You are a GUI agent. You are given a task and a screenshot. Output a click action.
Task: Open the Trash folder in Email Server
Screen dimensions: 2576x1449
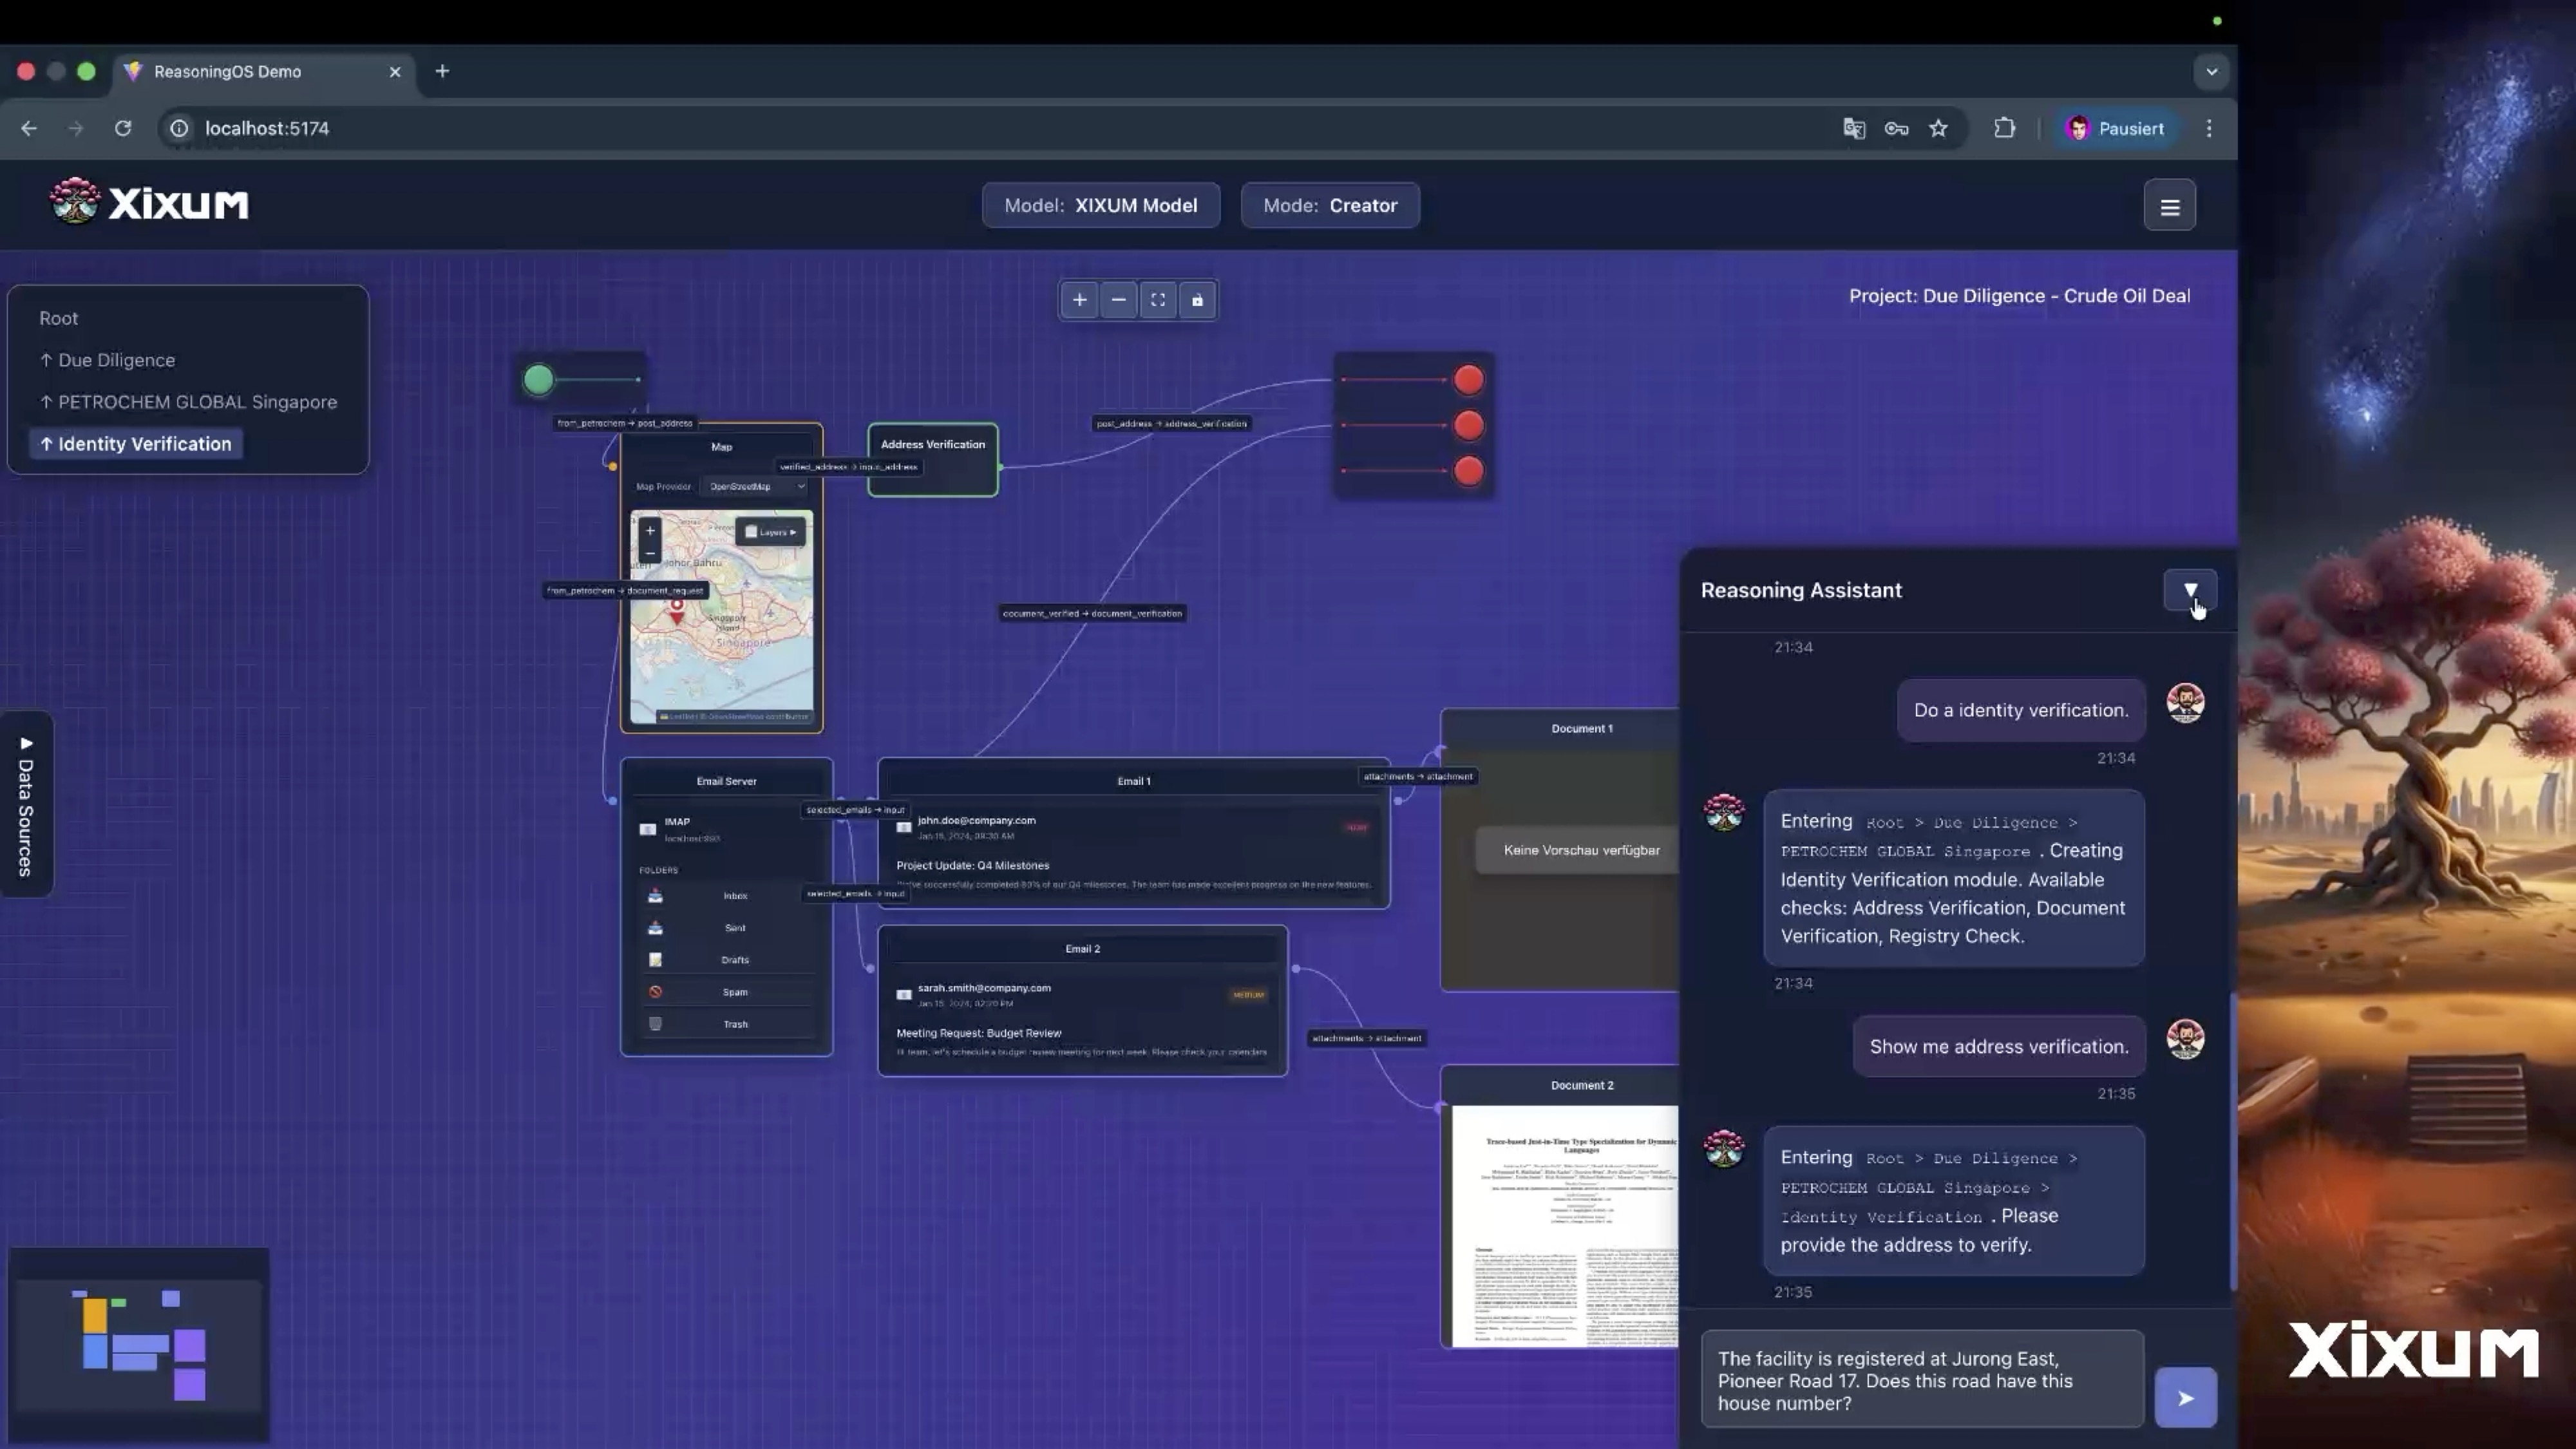(x=727, y=1024)
